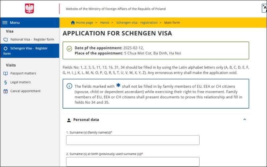Open the hamburger Menu icon
The height and width of the screenshot is (167, 267).
[5, 23]
